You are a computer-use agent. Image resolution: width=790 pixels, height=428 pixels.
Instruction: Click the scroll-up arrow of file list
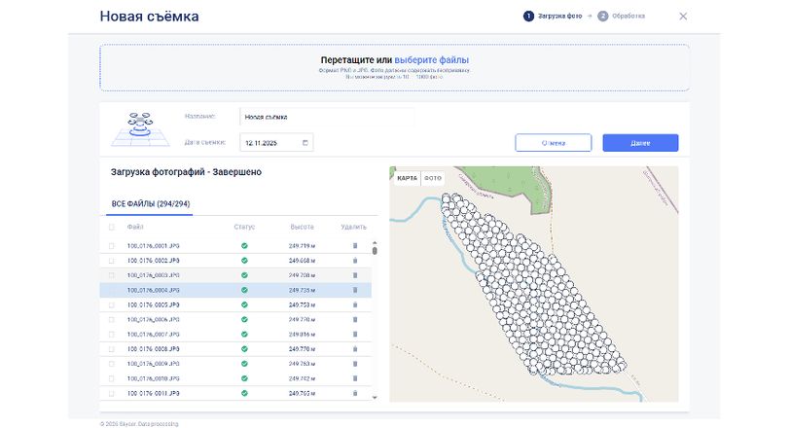pos(375,245)
